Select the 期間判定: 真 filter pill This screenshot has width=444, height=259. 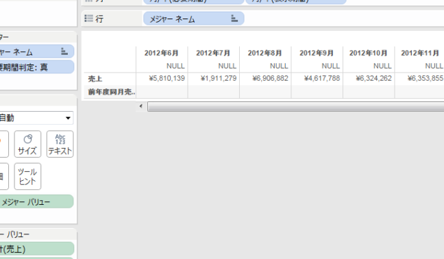click(37, 66)
